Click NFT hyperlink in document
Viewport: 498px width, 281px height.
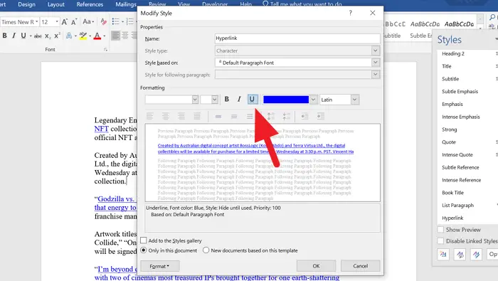tap(102, 129)
